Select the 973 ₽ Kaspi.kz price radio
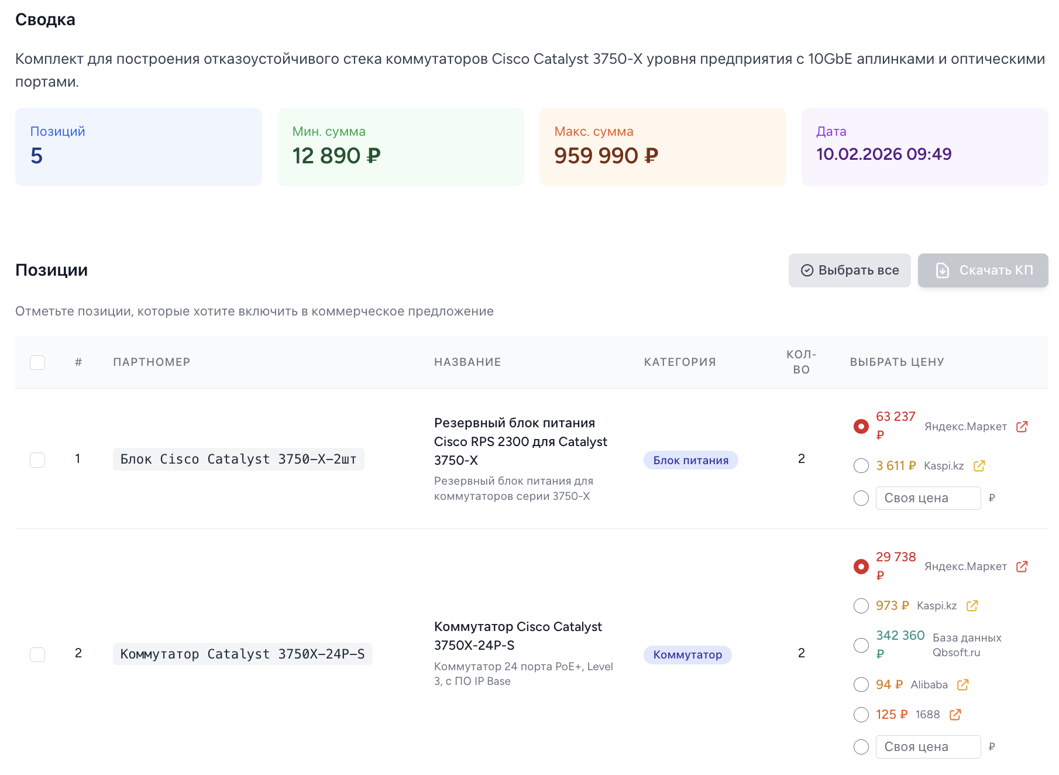1059x775 pixels. (861, 606)
